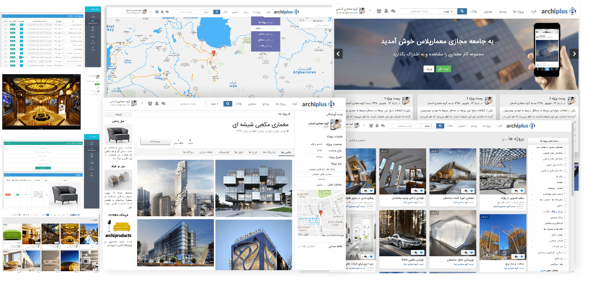Advance the homepage carousel with the right arrow
Screen dimensions: 594x289
pyautogui.click(x=574, y=53)
